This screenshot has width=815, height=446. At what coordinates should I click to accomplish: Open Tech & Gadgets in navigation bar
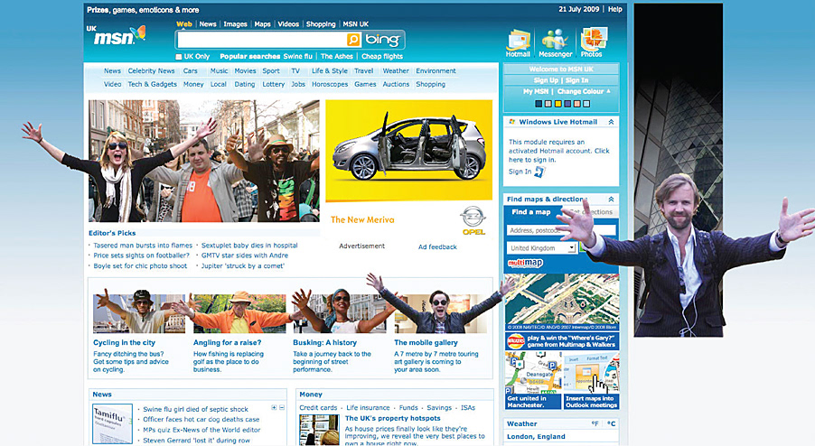[x=153, y=84]
